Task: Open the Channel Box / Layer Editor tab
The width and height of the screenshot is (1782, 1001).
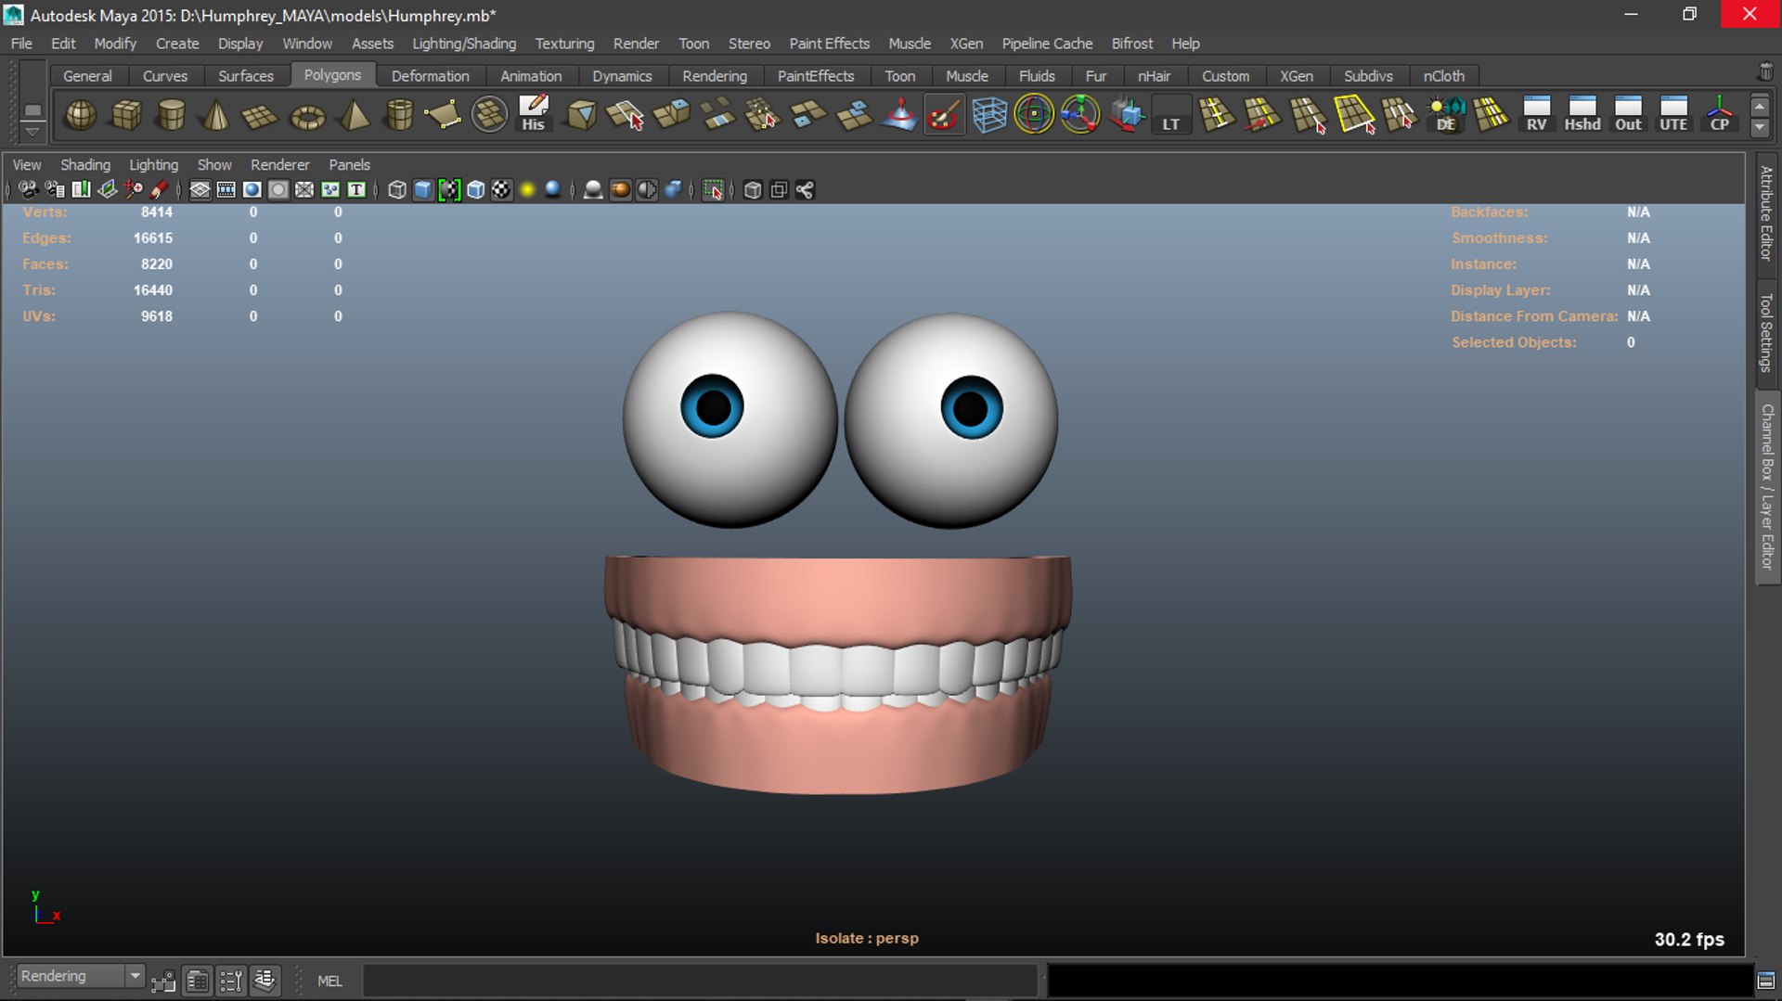Action: tap(1766, 486)
